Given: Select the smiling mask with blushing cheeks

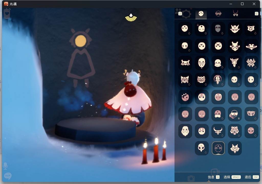Looking at the screenshot, I should [185, 46].
